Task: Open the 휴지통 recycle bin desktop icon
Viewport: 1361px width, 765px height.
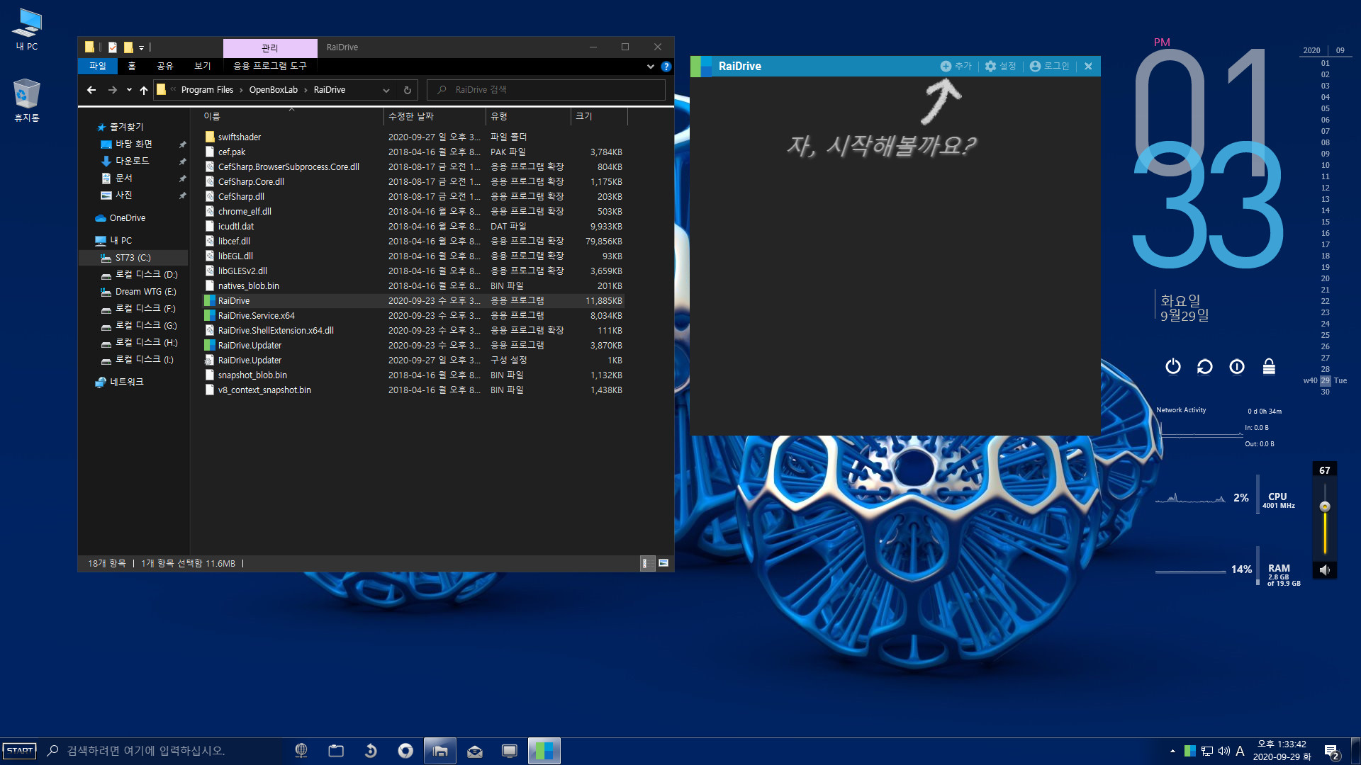Action: [27, 100]
